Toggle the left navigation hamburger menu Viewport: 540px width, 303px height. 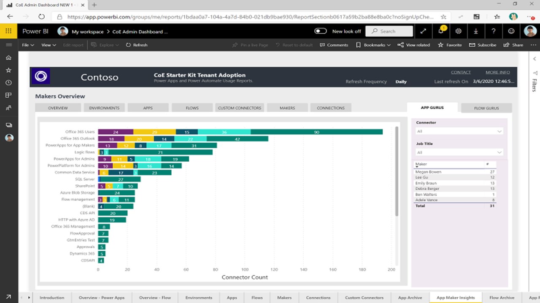8,45
